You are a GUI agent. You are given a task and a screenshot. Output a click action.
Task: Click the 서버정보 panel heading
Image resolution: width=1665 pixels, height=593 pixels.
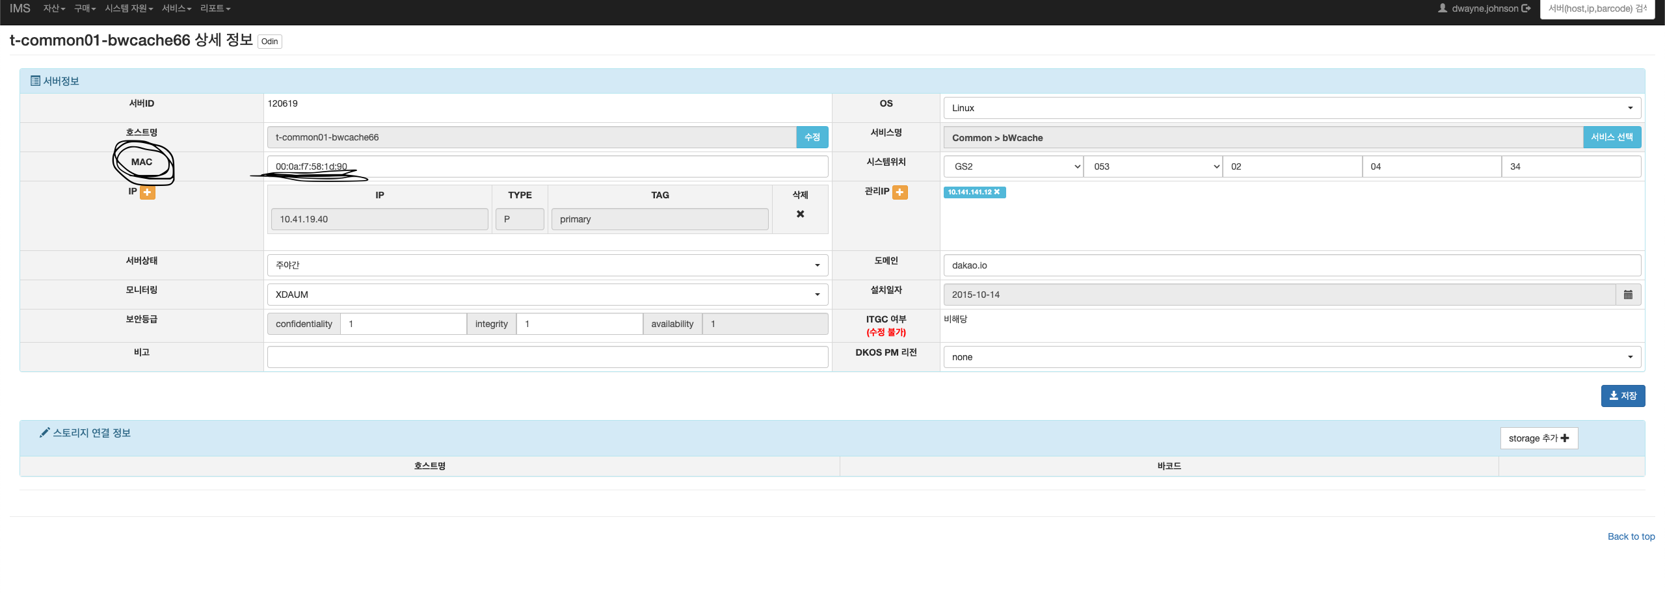point(61,81)
